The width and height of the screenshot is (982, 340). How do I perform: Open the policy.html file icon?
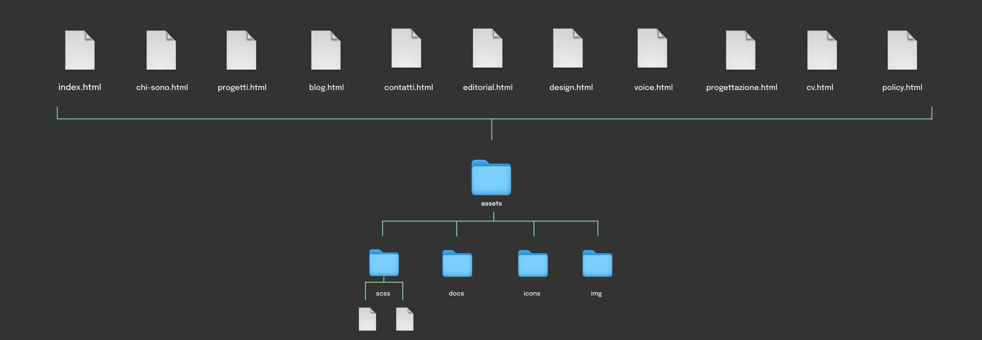click(902, 50)
